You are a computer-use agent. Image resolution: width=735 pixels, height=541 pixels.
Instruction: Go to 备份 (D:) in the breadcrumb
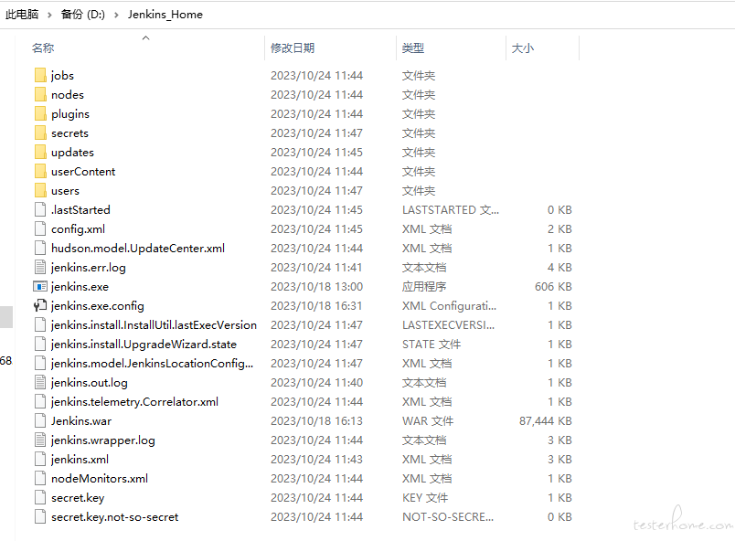[83, 15]
